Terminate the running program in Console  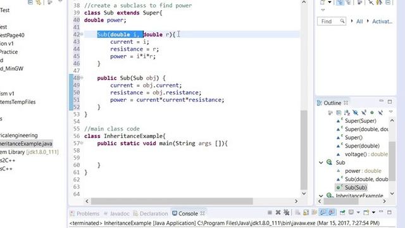270,213
